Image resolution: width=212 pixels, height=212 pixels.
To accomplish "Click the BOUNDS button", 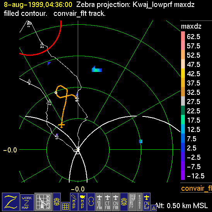I will coord(140,202).
